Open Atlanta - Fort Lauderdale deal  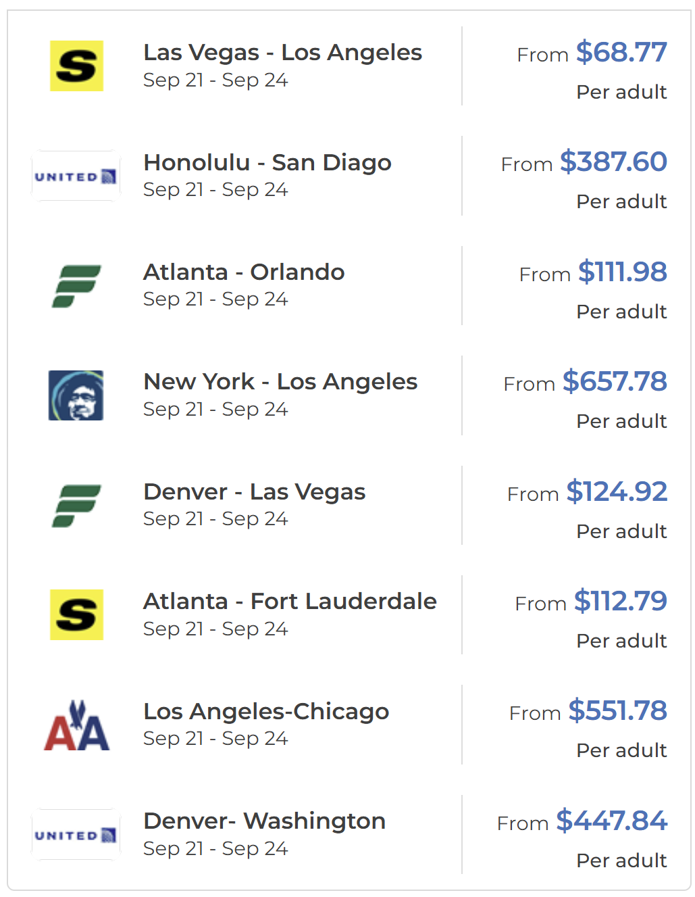[290, 602]
